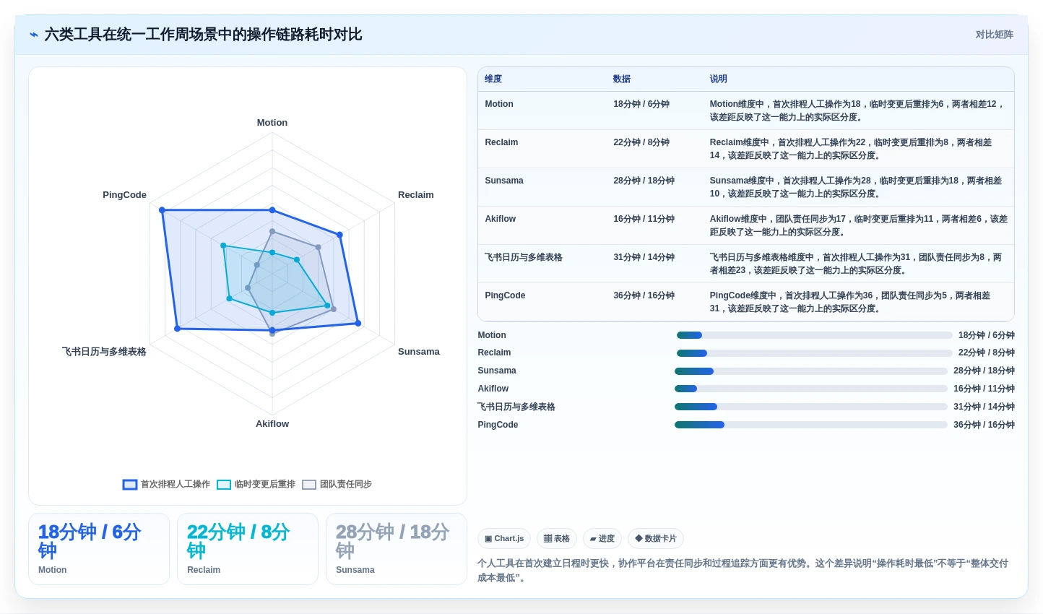1043x614 pixels.
Task: Click the 飞书日历与多维表格 progress bar
Action: pyautogui.click(x=811, y=407)
